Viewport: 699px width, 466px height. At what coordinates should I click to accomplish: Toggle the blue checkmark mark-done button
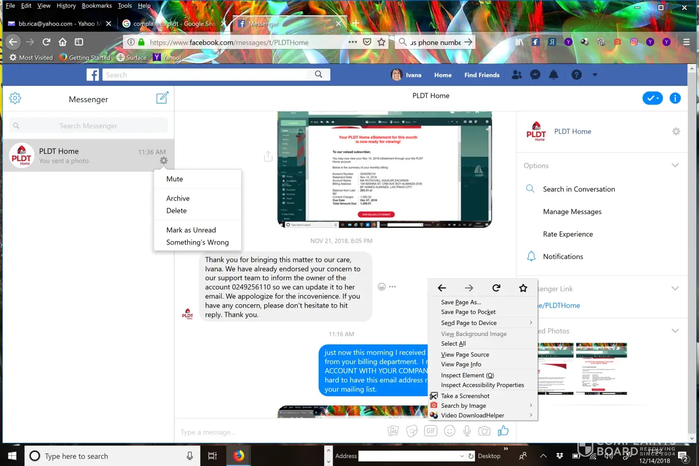652,98
